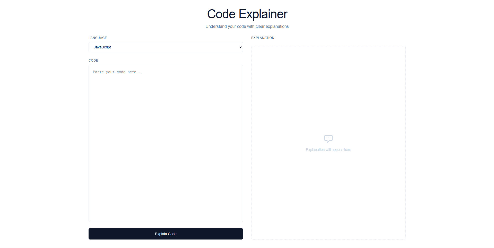The width and height of the screenshot is (494, 248).
Task: Click the 'Understand your code' subtitle text
Action: [x=247, y=26]
